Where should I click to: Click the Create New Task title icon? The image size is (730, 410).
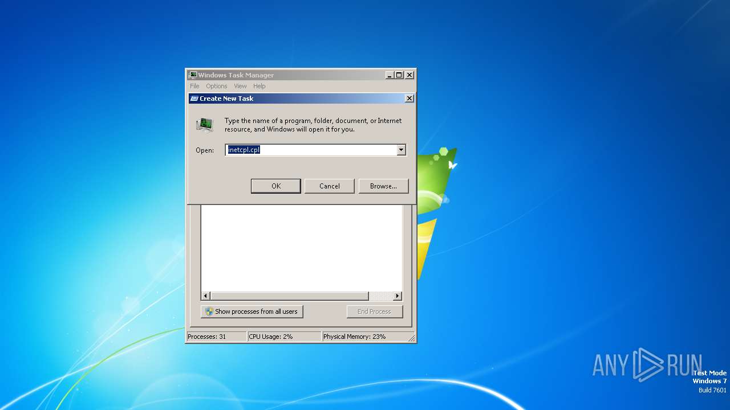194,99
